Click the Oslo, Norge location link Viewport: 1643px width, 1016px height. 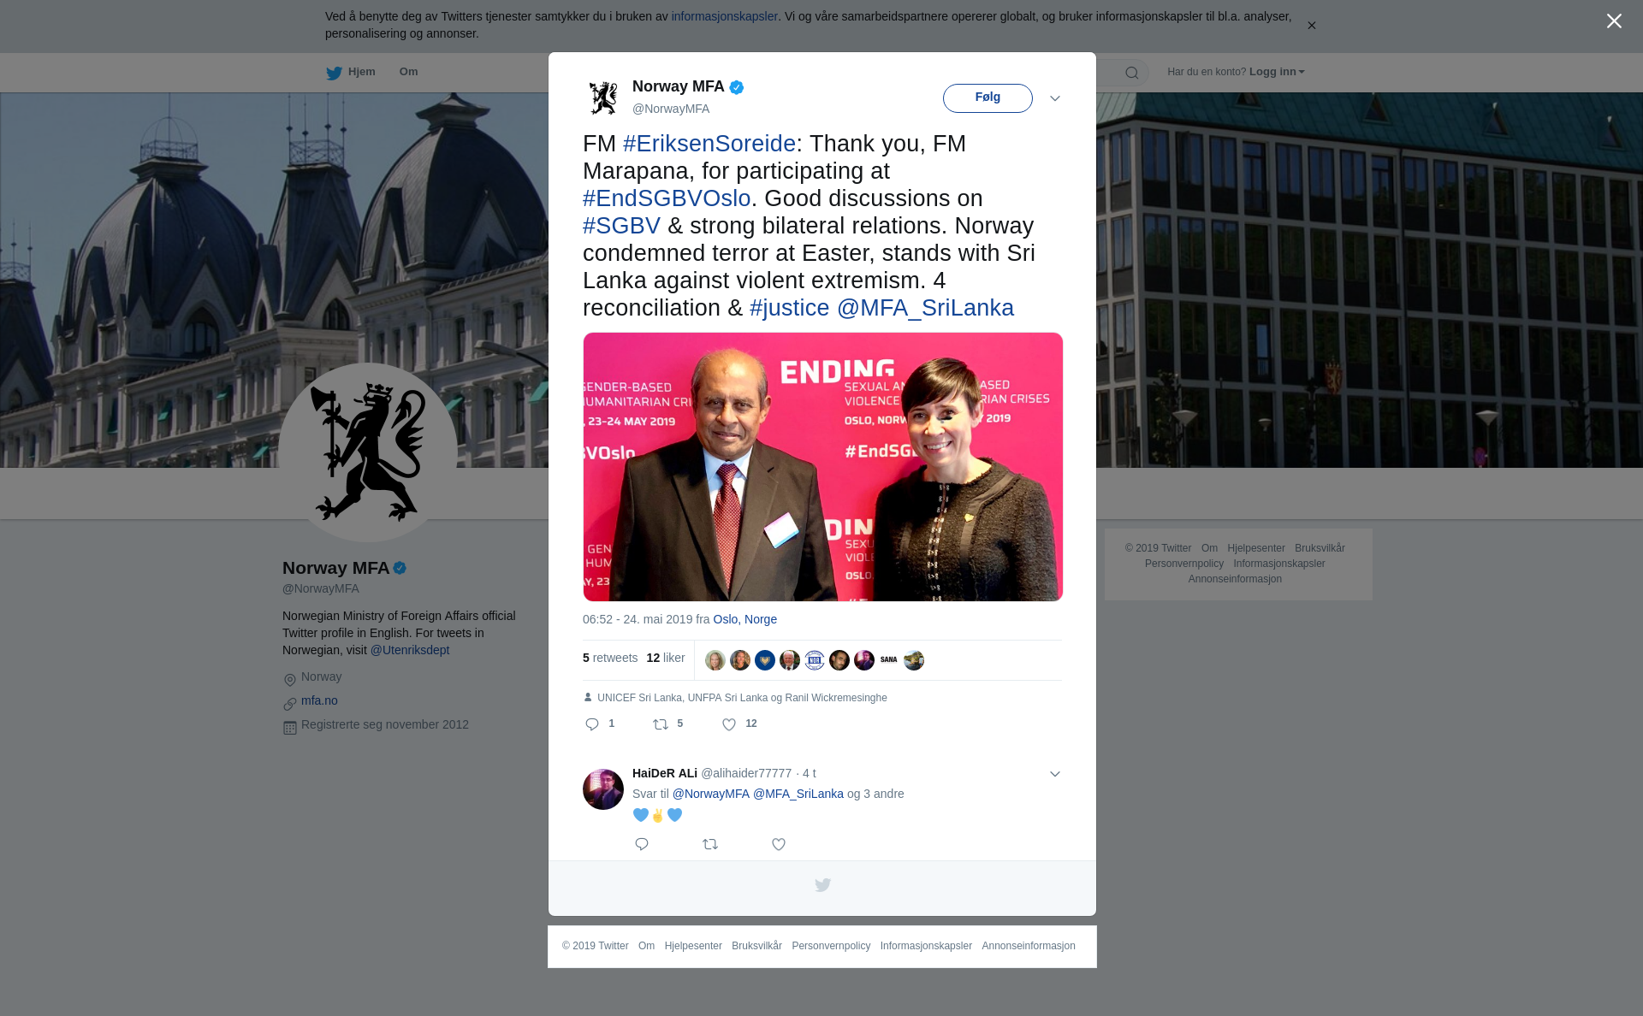pyautogui.click(x=744, y=619)
